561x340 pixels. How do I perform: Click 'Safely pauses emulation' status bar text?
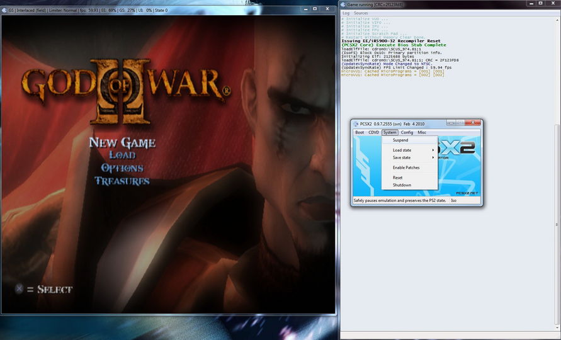(x=400, y=200)
